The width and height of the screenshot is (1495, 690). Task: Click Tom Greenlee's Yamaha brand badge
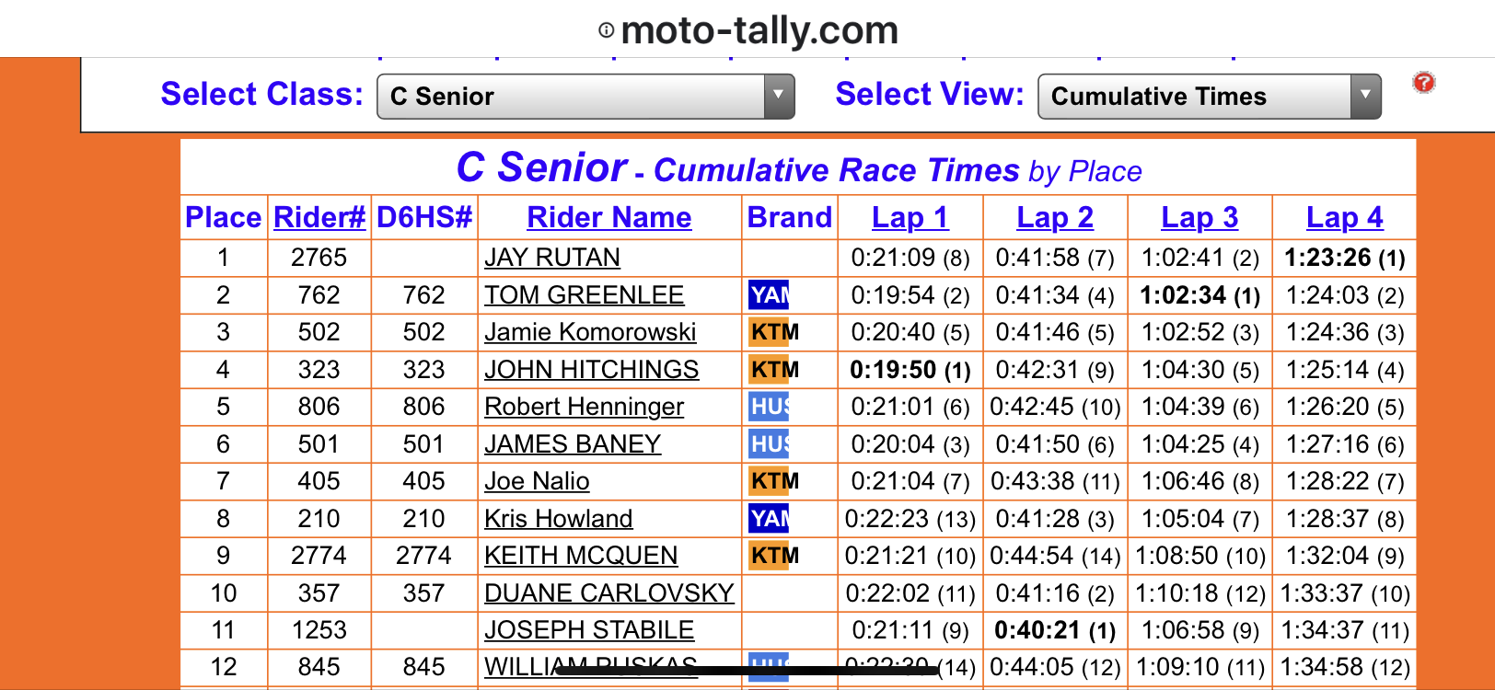769,295
